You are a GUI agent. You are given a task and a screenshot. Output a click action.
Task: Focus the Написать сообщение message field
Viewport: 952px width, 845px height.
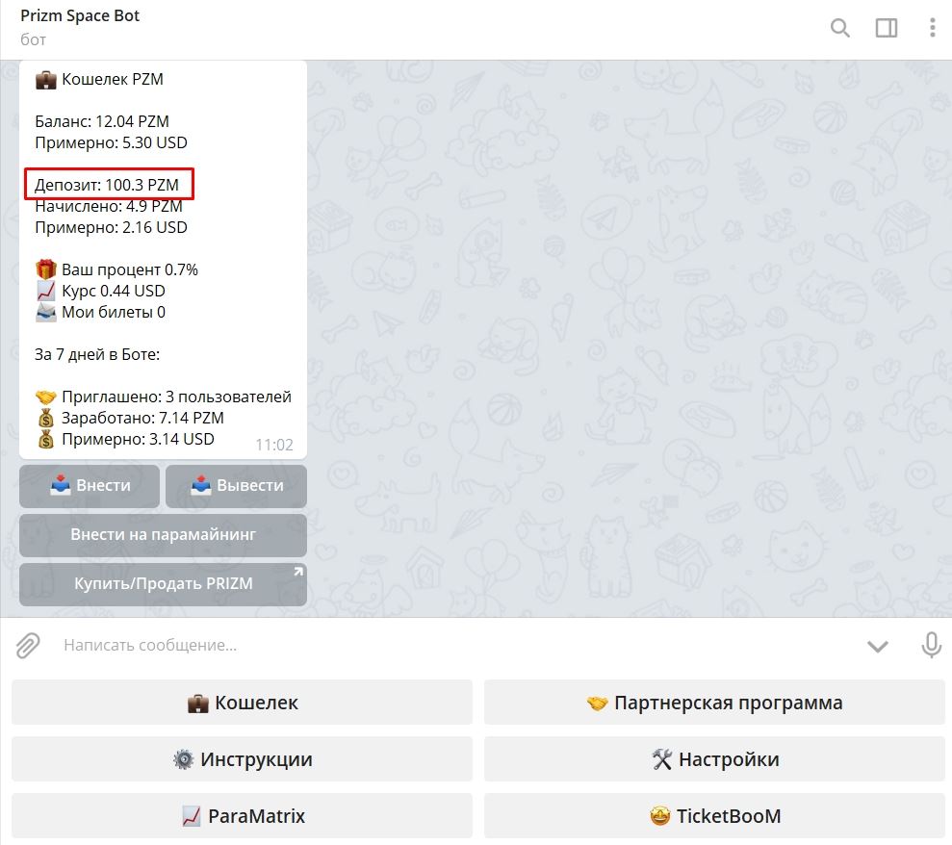[x=455, y=645]
